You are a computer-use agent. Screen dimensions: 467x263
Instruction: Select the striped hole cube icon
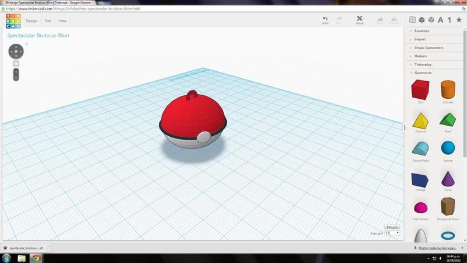pos(431,20)
